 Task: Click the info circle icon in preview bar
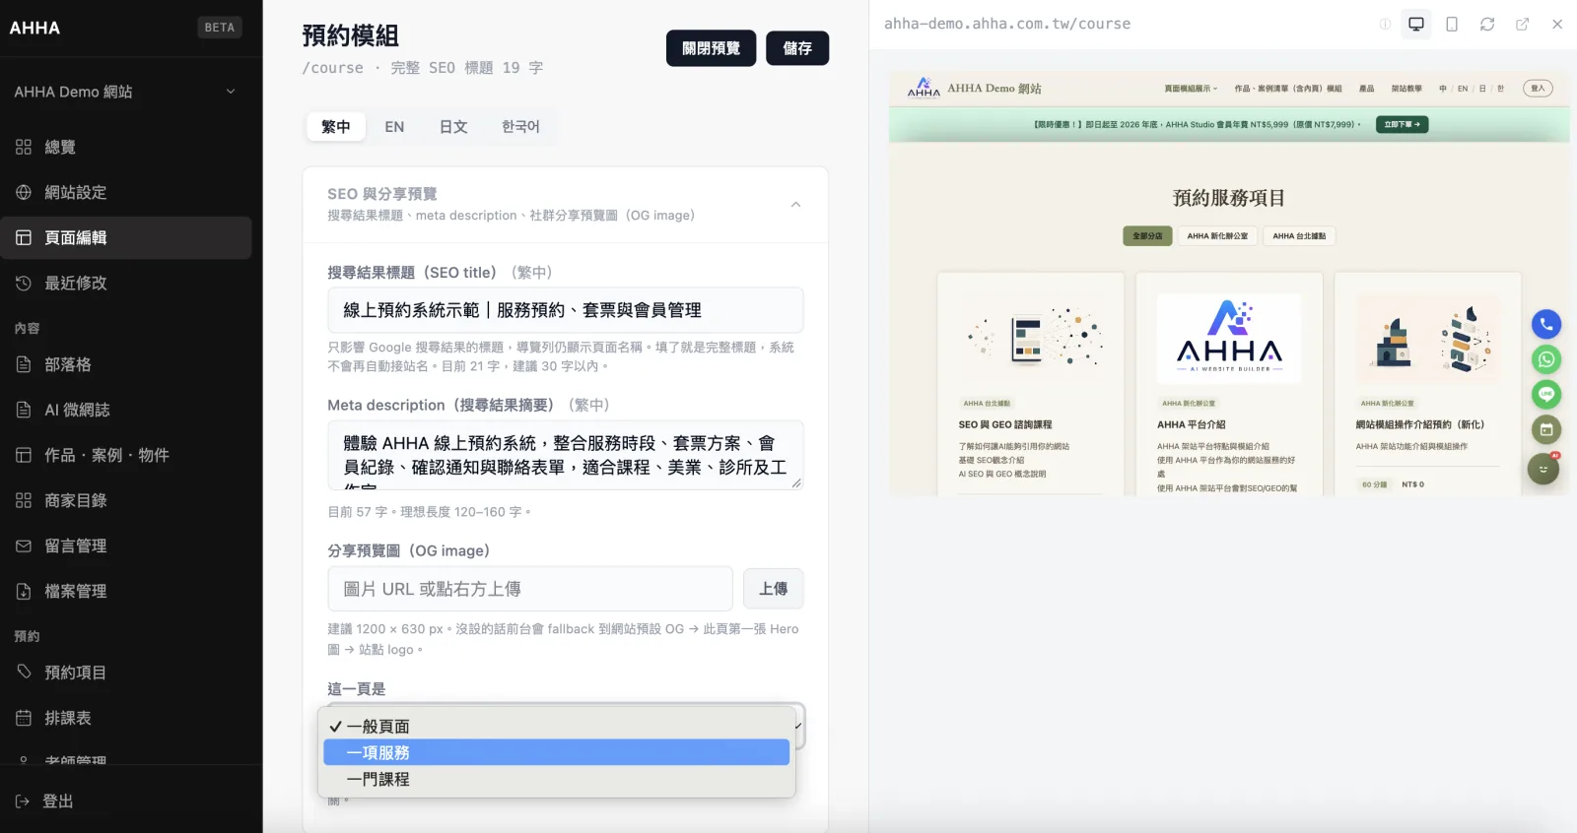click(1385, 24)
